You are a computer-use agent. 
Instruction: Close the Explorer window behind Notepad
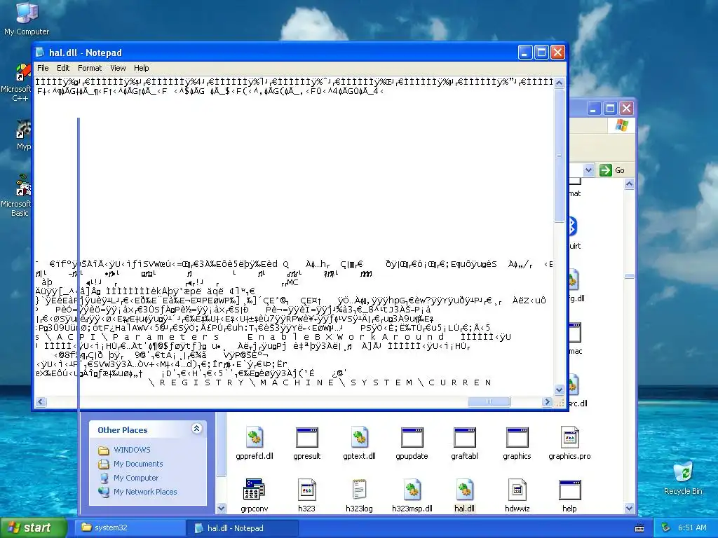pyautogui.click(x=626, y=109)
